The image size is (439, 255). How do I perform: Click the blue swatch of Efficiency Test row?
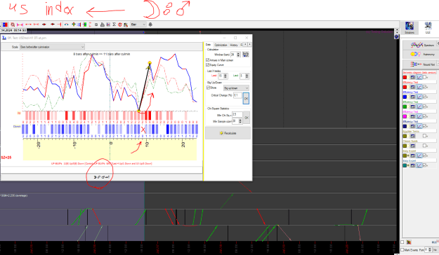tap(405, 97)
